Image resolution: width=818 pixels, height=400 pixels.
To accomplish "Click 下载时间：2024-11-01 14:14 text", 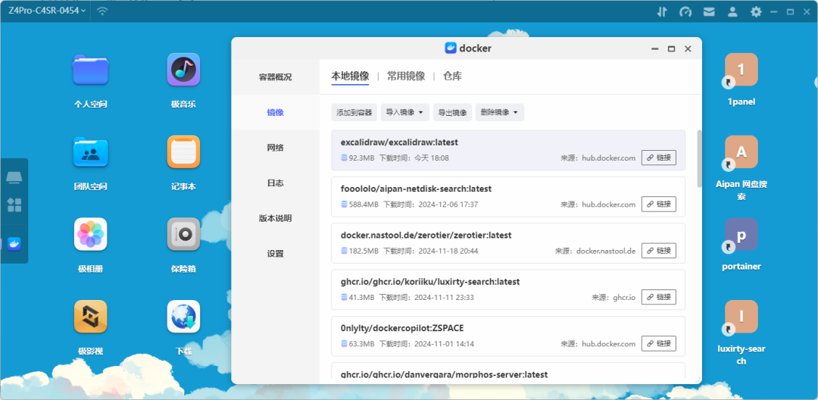I will [x=426, y=344].
